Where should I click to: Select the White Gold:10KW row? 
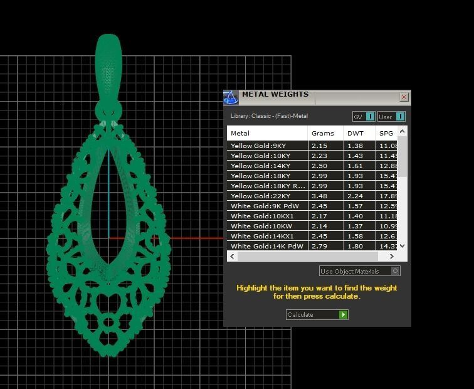(312, 226)
